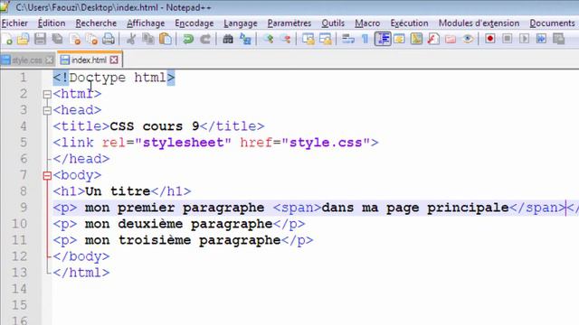The height and width of the screenshot is (325, 579).
Task: Click the user-defined language icon
Action: [x=399, y=39]
